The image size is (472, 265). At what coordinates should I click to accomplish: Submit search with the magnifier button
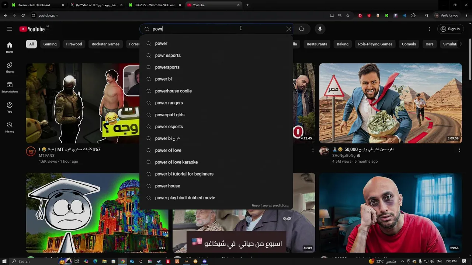tap(302, 29)
